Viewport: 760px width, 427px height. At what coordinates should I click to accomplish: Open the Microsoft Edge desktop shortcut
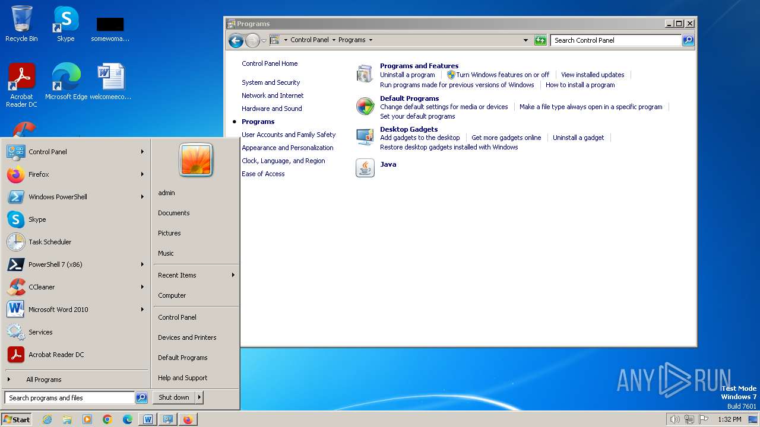click(66, 81)
